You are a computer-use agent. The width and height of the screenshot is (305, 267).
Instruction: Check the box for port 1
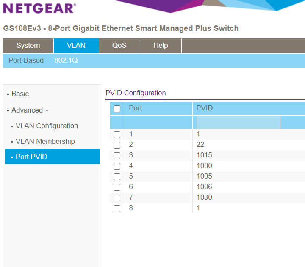(117, 135)
